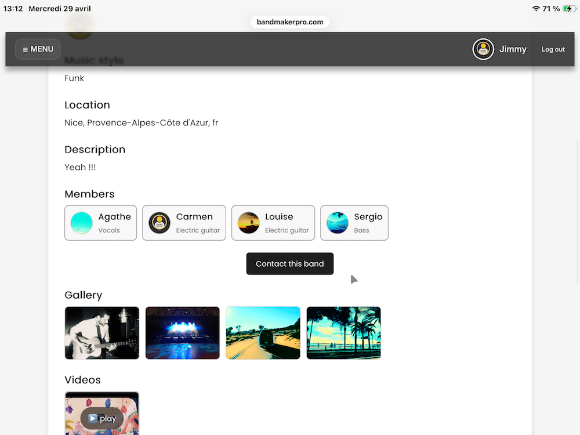
Task: Click Carmen's default avatar icon
Action: (x=159, y=223)
